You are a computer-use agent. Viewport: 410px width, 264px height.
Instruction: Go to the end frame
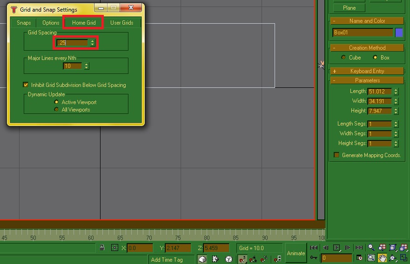pos(359,248)
